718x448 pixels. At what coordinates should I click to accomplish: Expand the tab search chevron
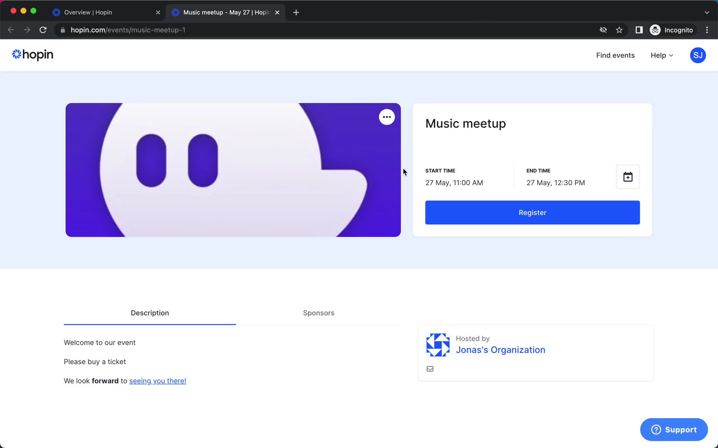click(x=707, y=12)
